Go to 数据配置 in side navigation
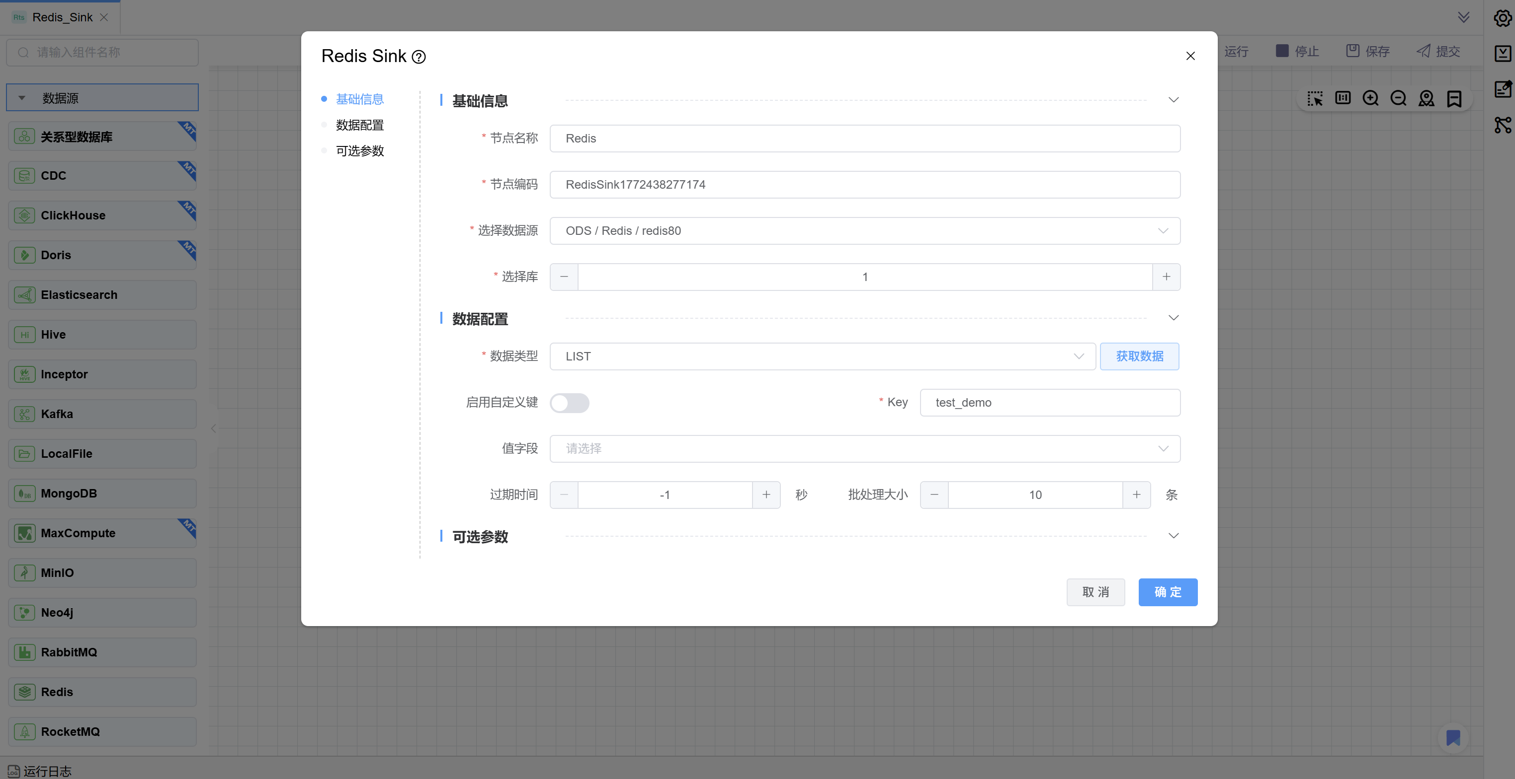The width and height of the screenshot is (1515, 779). 359,125
